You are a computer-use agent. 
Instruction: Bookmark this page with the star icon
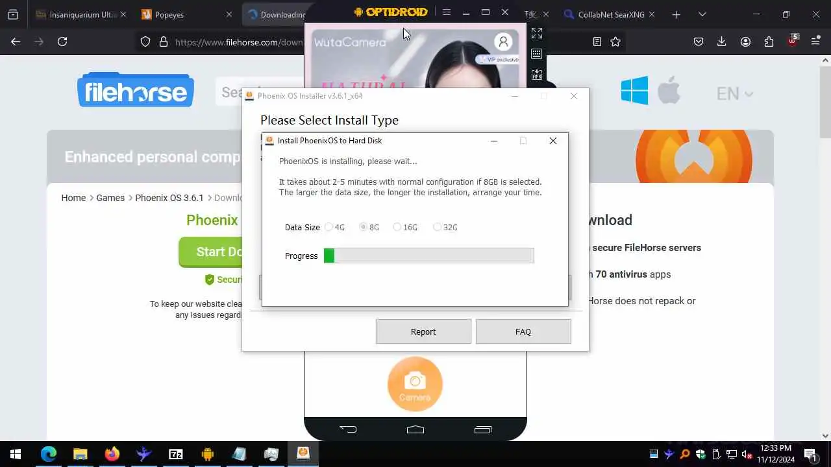click(x=615, y=42)
